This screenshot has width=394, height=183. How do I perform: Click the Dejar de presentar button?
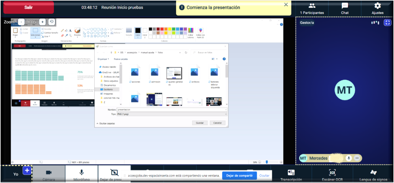(x=114, y=174)
